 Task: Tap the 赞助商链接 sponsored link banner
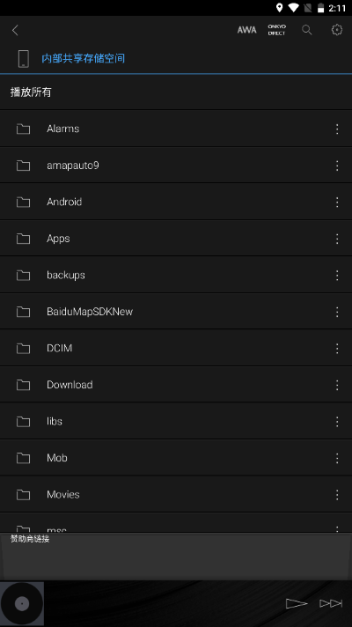pos(176,557)
